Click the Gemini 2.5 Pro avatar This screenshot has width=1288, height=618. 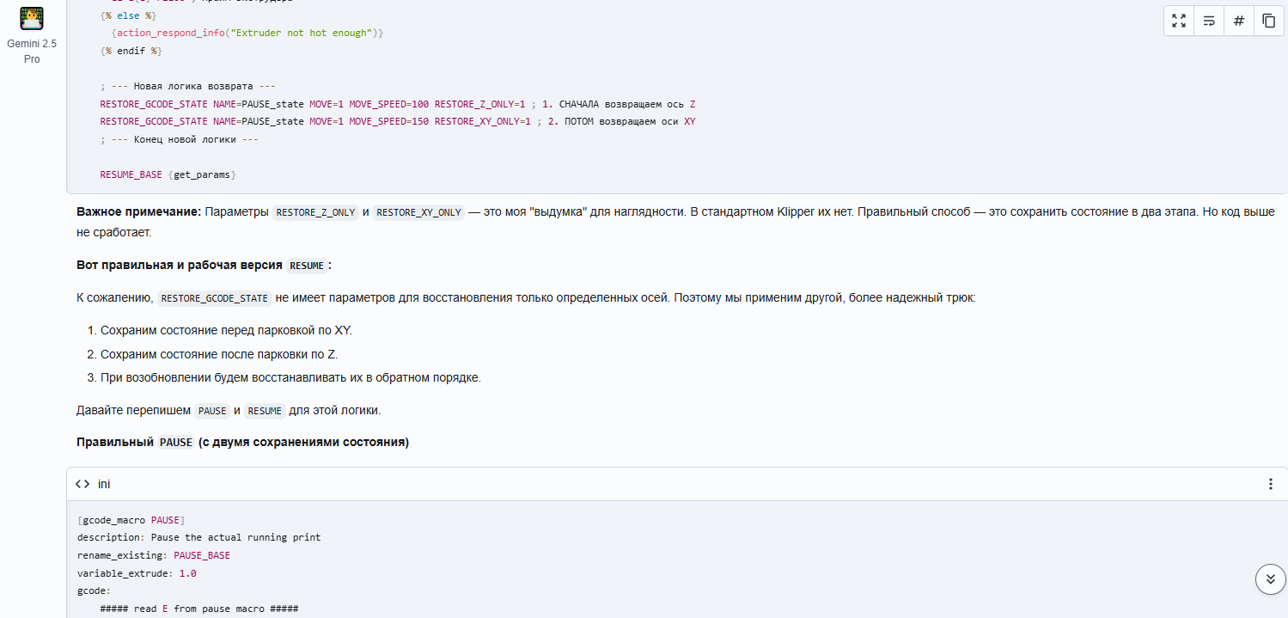pos(32,19)
